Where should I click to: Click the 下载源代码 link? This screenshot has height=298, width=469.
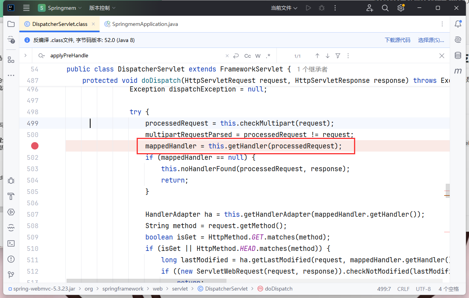[397, 40]
